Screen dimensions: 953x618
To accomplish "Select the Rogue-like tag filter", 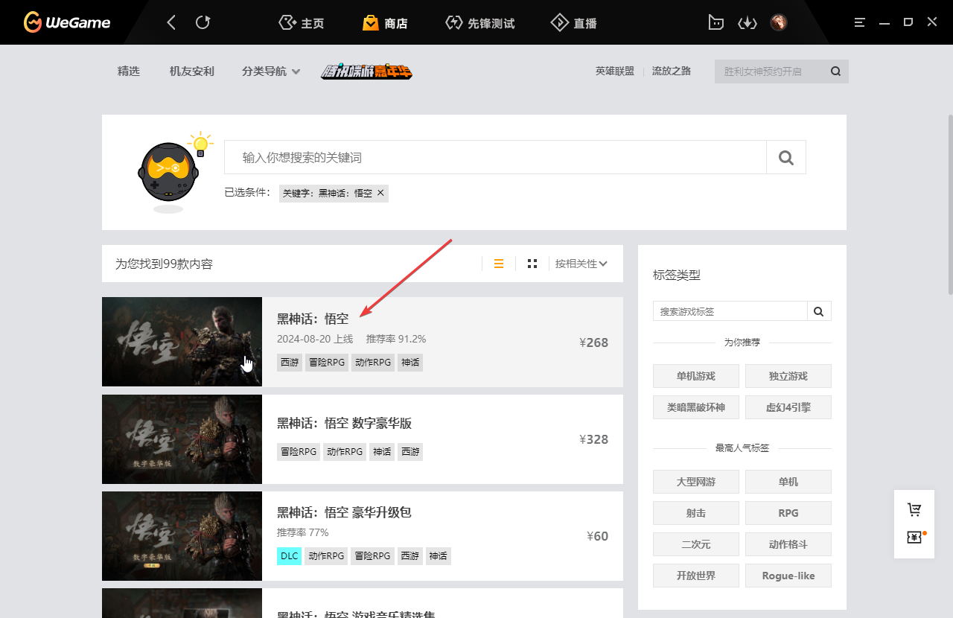I will click(788, 576).
